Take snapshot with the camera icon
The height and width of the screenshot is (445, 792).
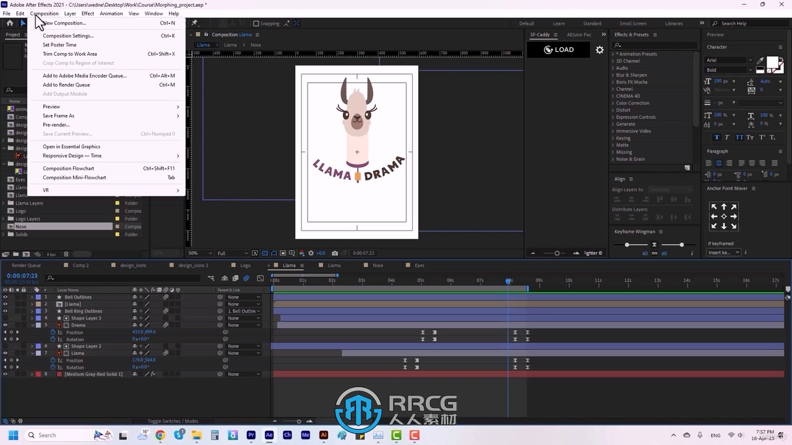[335, 253]
